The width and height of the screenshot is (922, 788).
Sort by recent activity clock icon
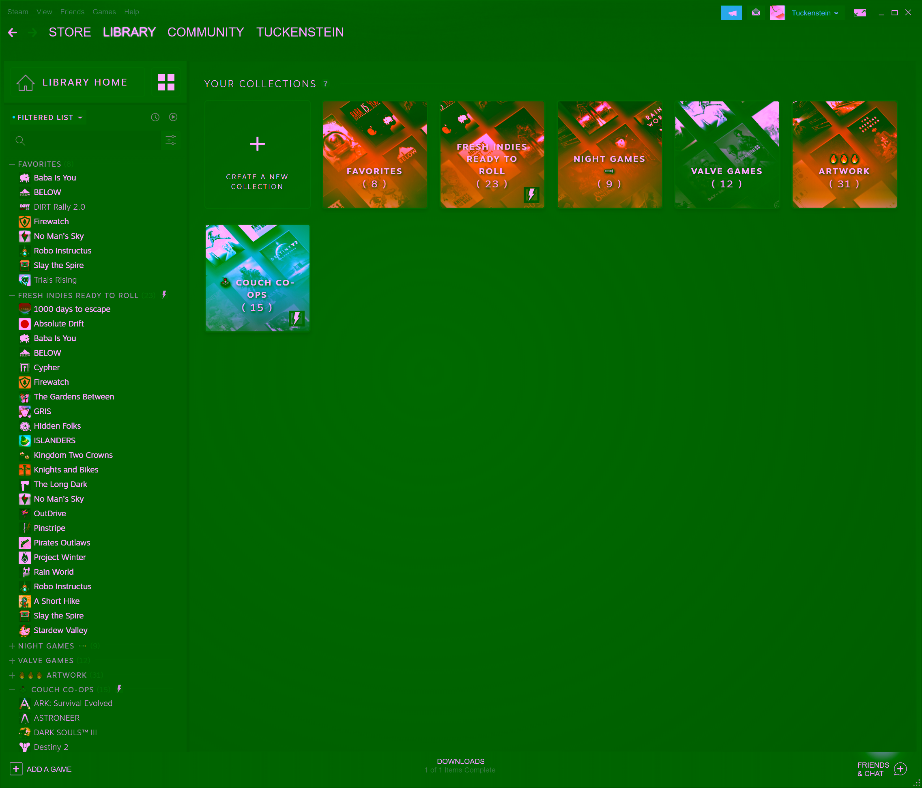pos(155,117)
